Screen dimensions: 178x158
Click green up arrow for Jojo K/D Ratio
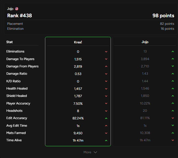tap(173, 81)
